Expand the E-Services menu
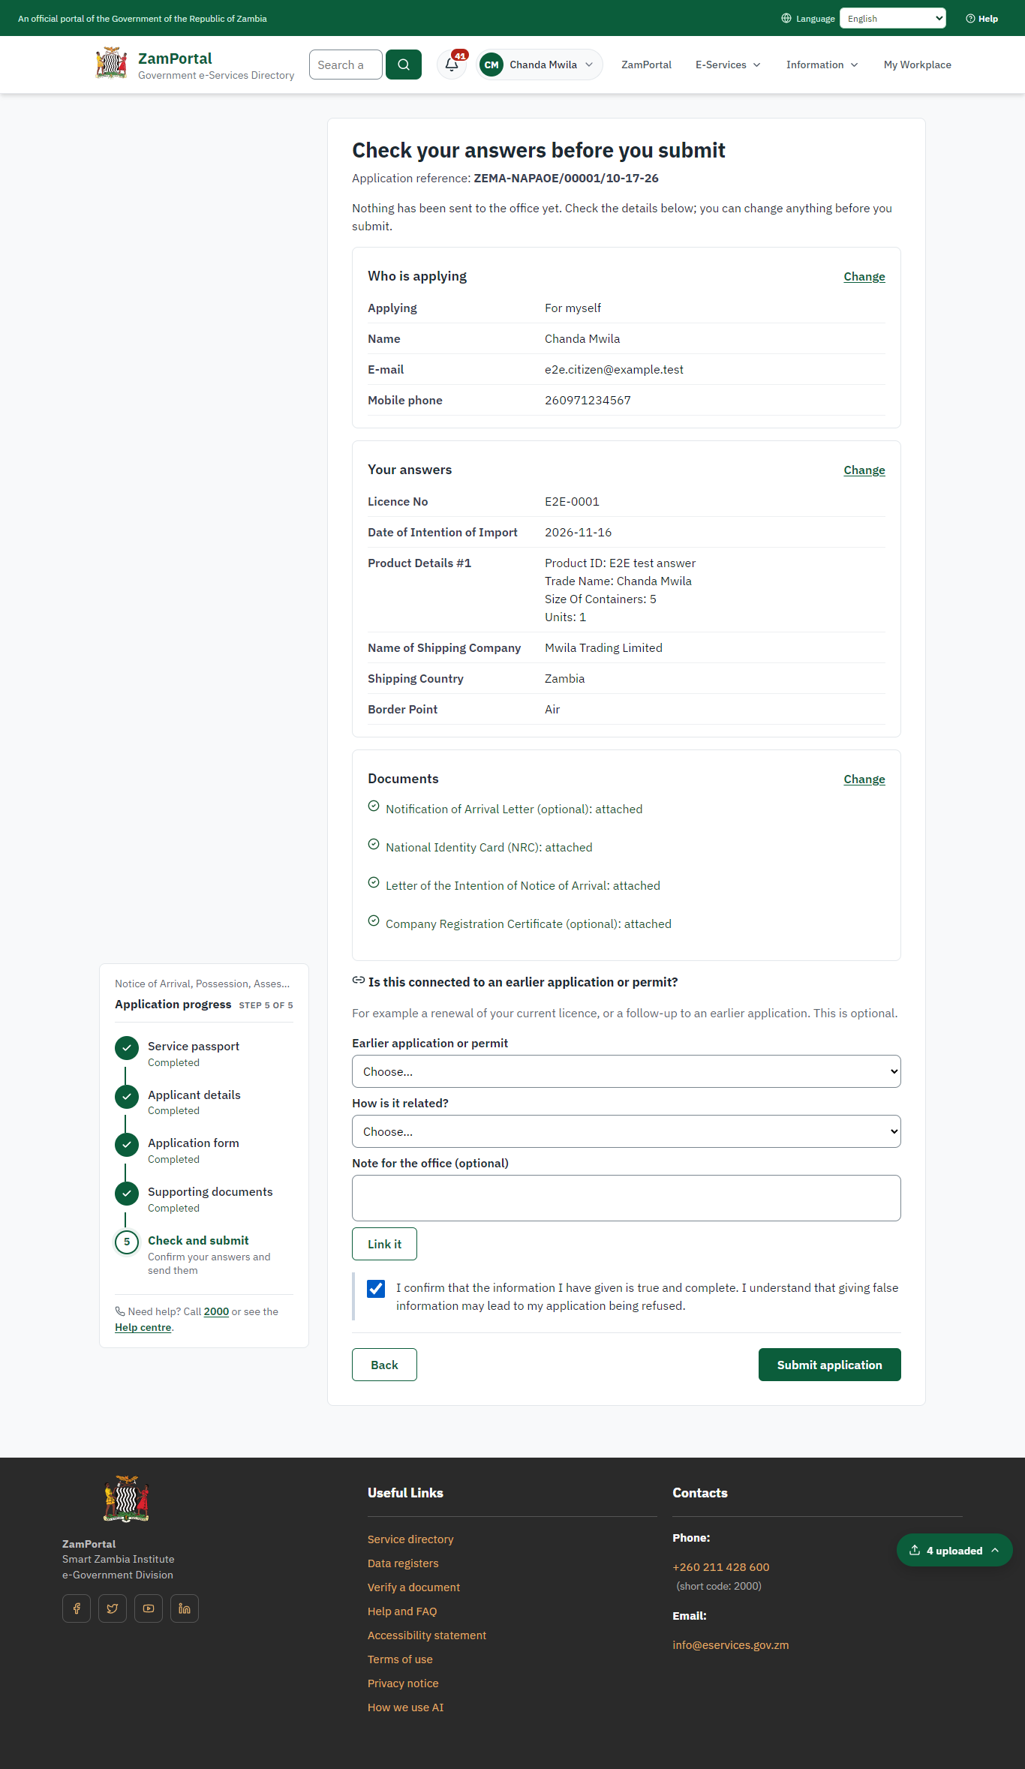Screen dimensions: 1025x1769 (x=728, y=65)
